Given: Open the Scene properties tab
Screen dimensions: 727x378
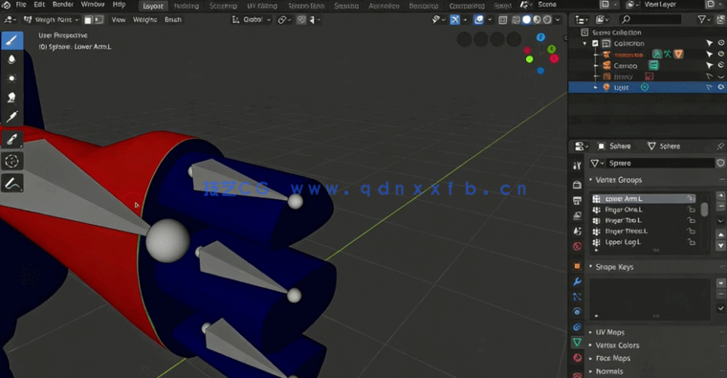Looking at the screenshot, I should pos(577,231).
